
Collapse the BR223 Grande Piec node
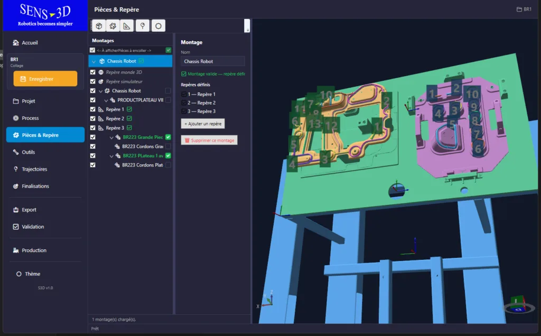(x=111, y=137)
